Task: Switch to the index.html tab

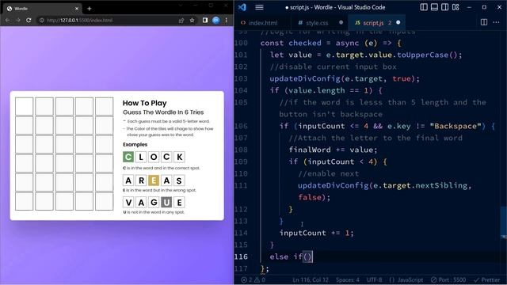Action: pyautogui.click(x=259, y=23)
